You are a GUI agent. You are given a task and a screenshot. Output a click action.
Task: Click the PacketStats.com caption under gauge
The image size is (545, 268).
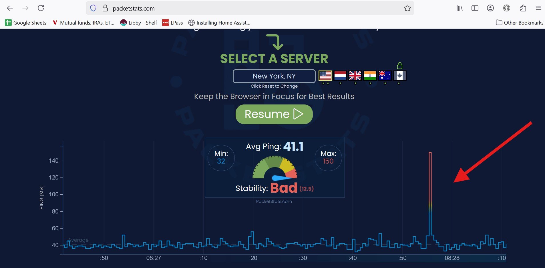click(x=274, y=201)
